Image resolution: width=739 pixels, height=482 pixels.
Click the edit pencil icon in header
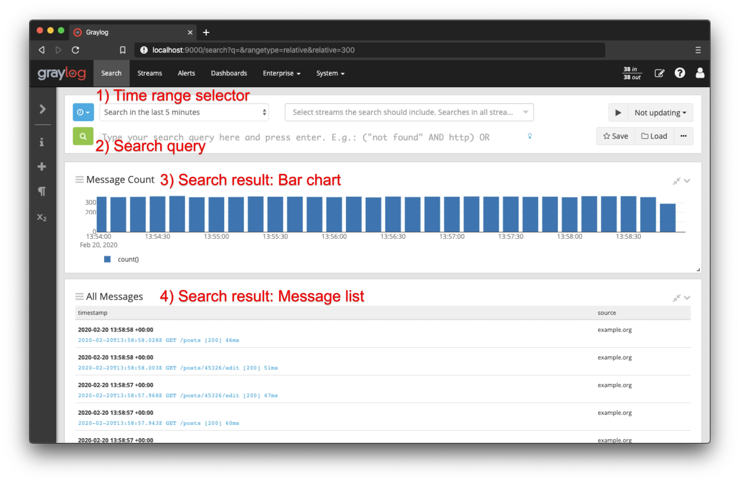(x=660, y=73)
